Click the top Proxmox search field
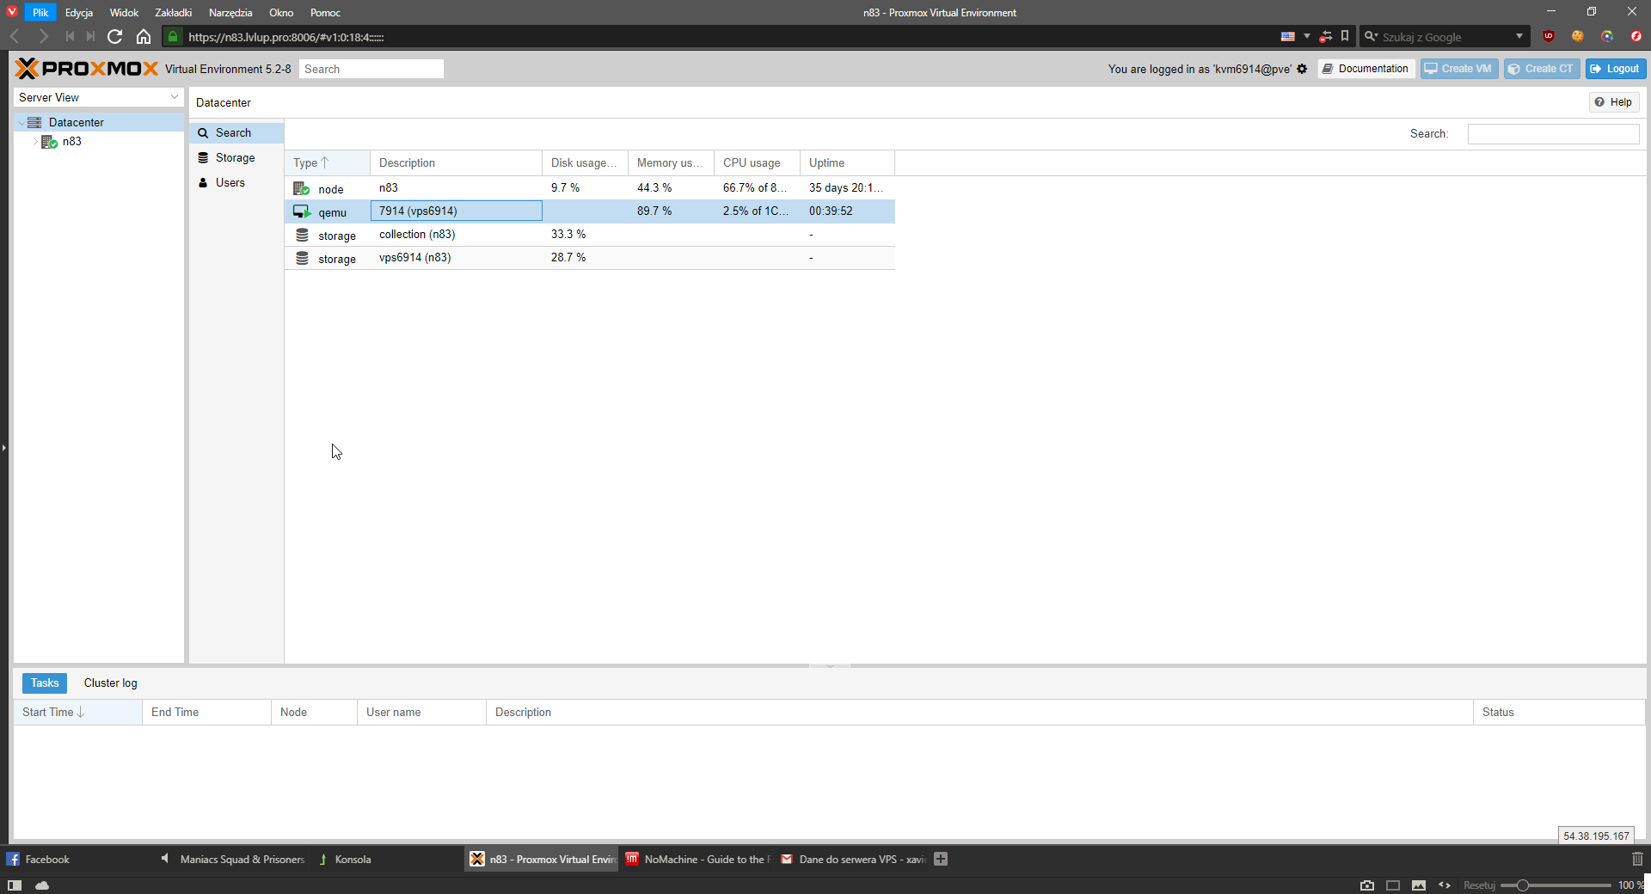This screenshot has height=894, width=1651. point(371,69)
